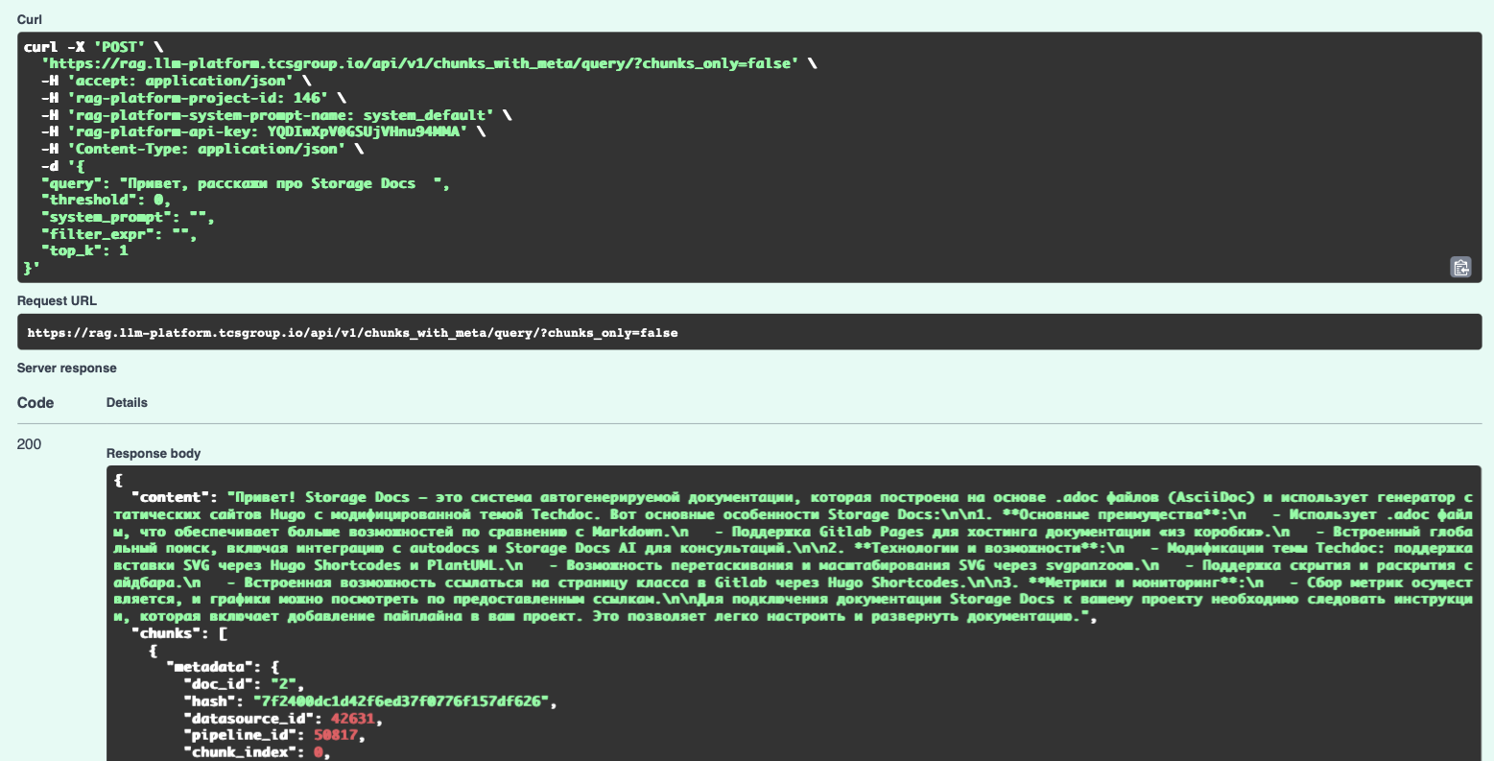This screenshot has width=1494, height=761.
Task: Click the Details column header
Action: click(127, 403)
